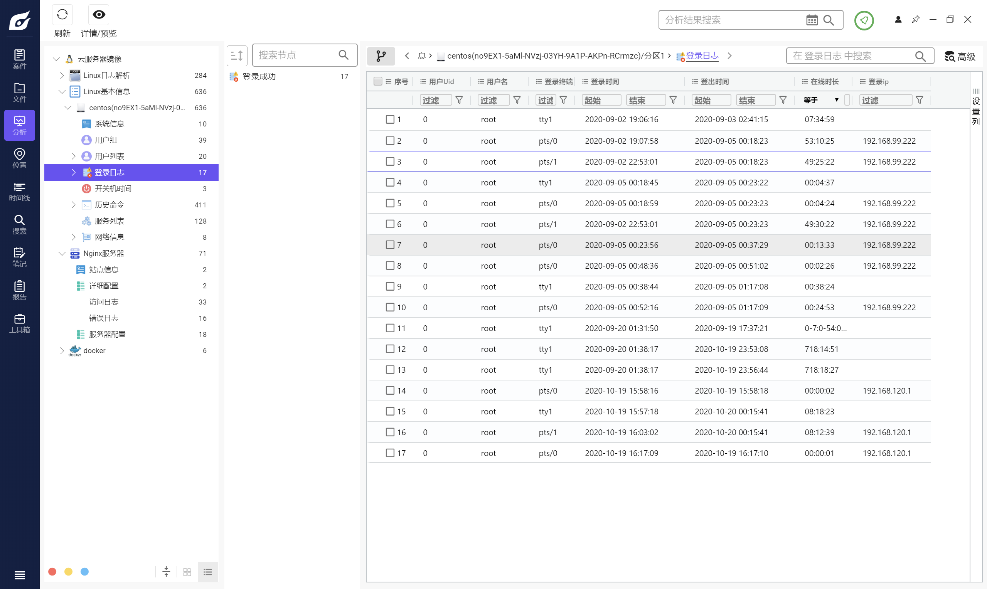Expand the 用户列表 tree node
This screenshot has height=589, width=987.
click(x=73, y=156)
